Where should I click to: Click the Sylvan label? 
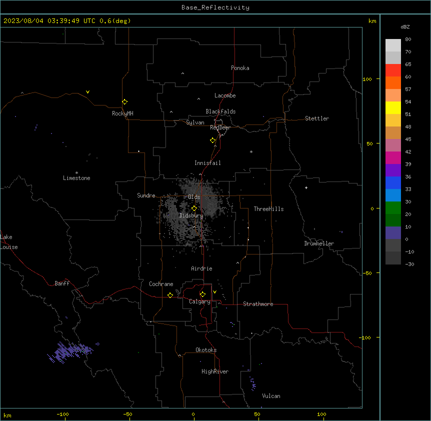[195, 122]
